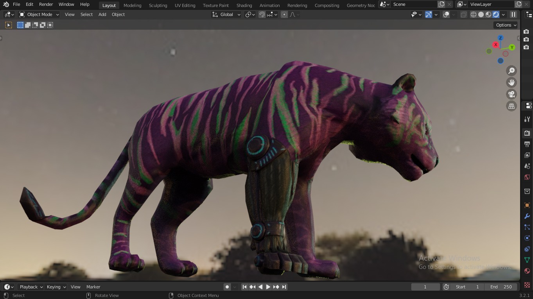Click the zoom view magnifier icon
533x299 pixels.
tap(511, 71)
